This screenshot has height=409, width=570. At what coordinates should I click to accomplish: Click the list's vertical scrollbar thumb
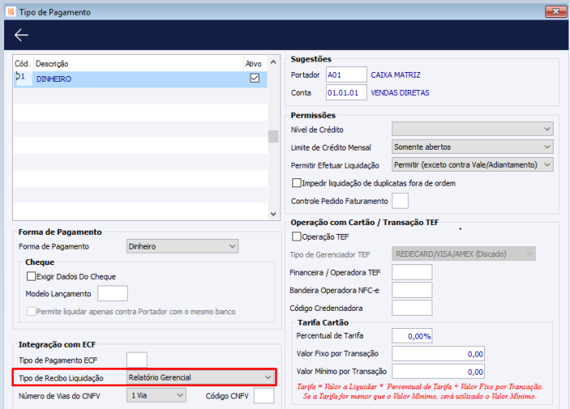274,137
